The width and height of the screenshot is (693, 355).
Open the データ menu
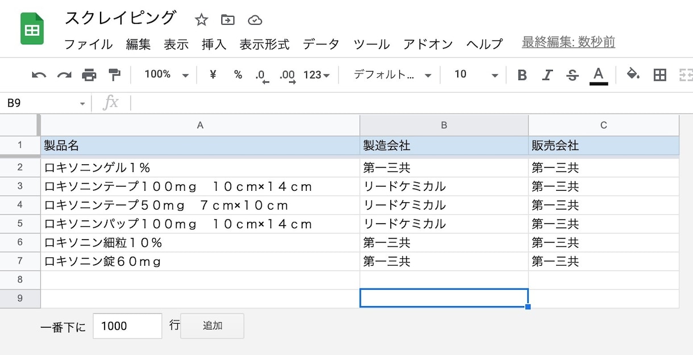tap(321, 44)
